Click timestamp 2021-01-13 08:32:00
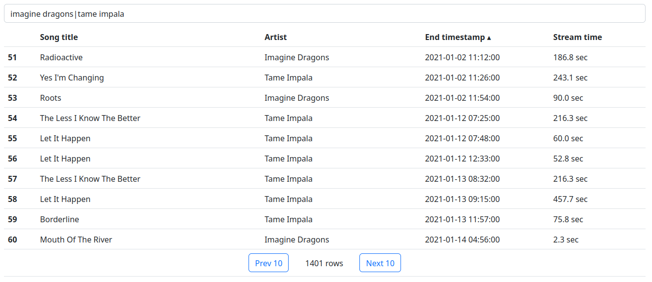652x282 pixels. (x=462, y=179)
